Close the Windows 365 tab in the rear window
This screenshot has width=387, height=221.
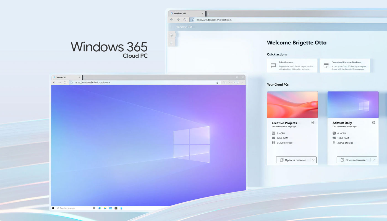[203, 13]
